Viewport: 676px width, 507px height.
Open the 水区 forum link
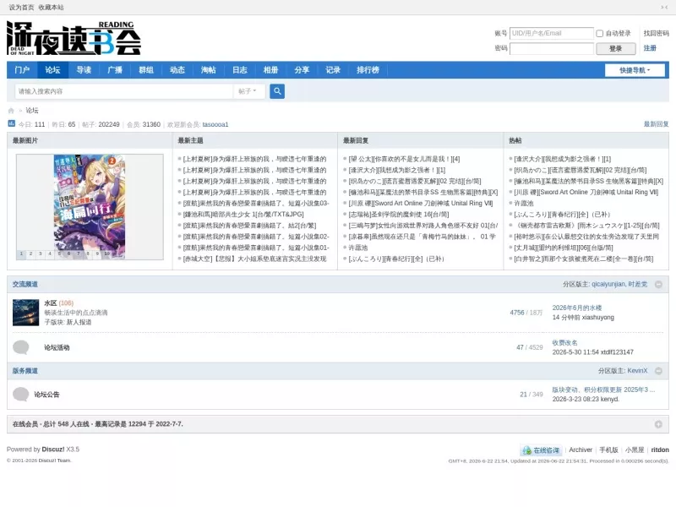point(51,303)
